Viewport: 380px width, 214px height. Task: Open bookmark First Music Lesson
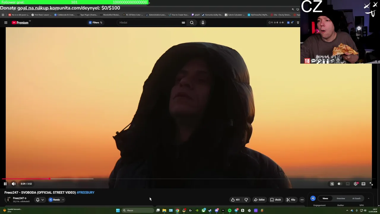coord(41,15)
